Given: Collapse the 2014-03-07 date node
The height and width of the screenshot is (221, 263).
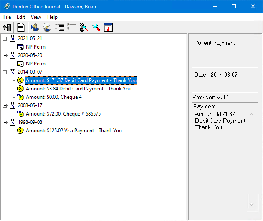Looking at the screenshot, I should [x=5, y=72].
